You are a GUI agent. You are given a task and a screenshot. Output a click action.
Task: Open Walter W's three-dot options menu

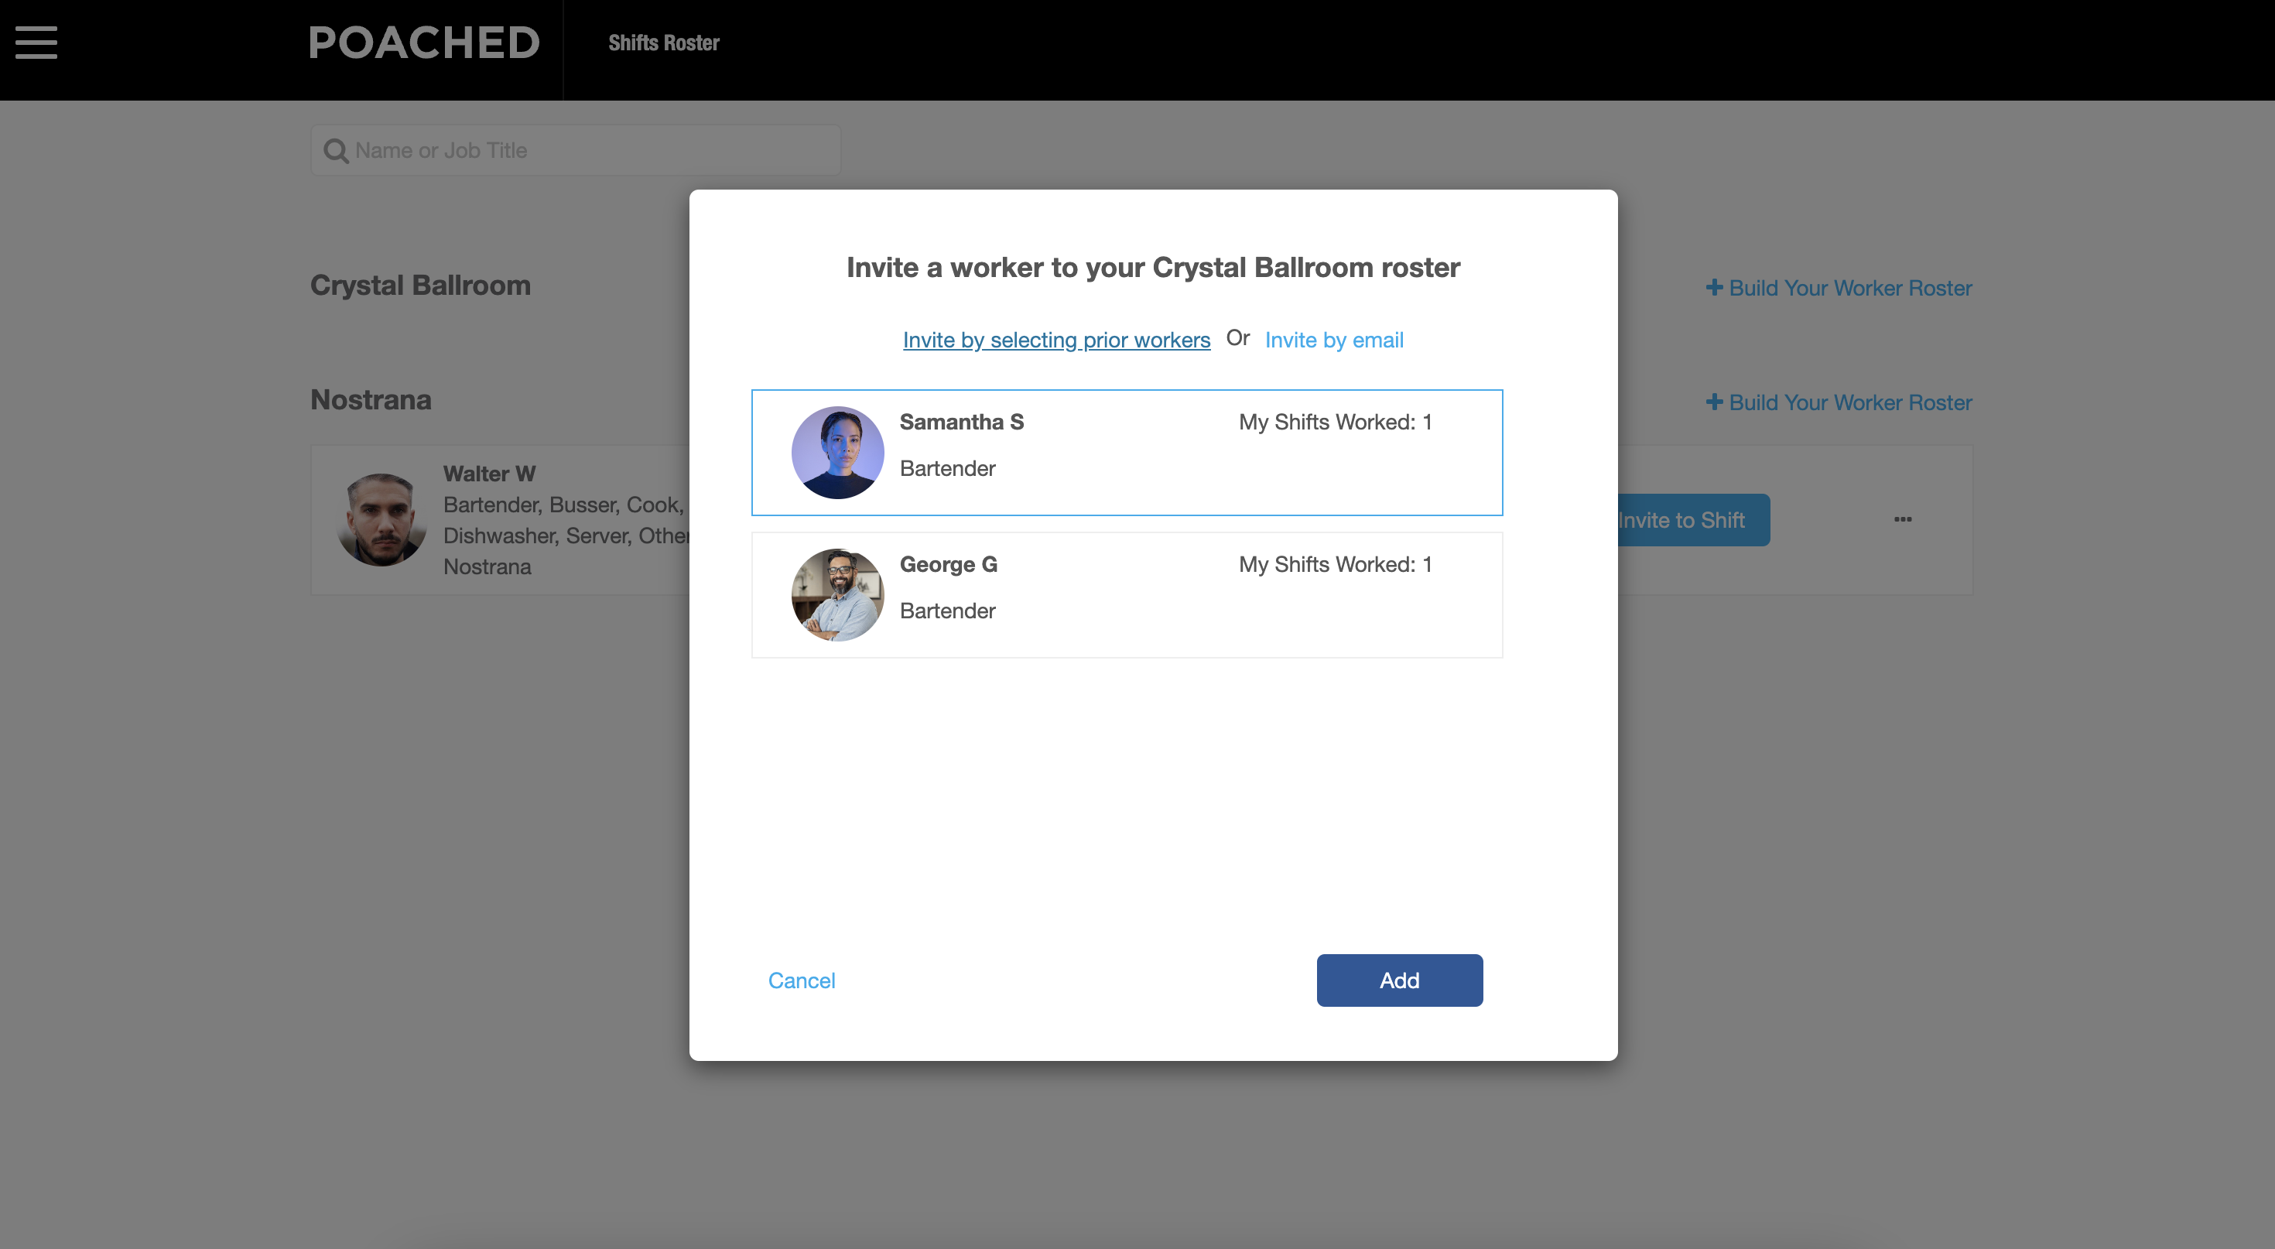[1902, 519]
